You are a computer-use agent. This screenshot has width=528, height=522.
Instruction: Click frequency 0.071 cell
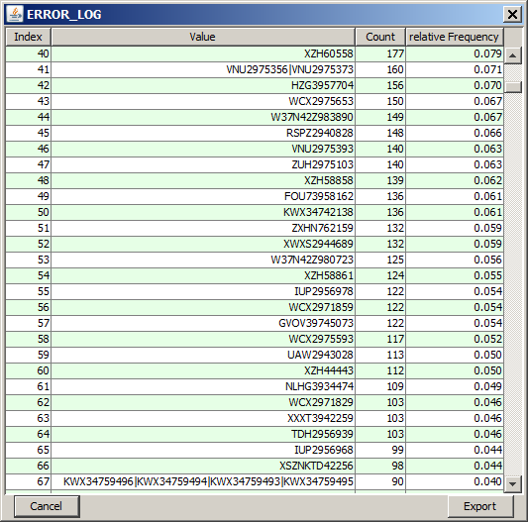click(x=455, y=69)
